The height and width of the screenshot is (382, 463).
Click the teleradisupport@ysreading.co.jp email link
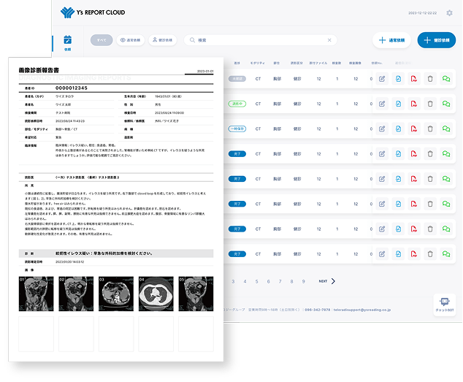point(362,310)
